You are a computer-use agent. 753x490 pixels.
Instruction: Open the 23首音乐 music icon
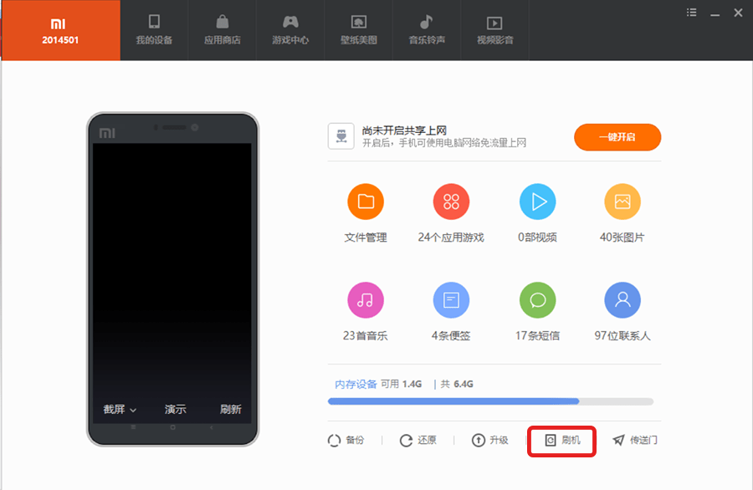point(366,300)
